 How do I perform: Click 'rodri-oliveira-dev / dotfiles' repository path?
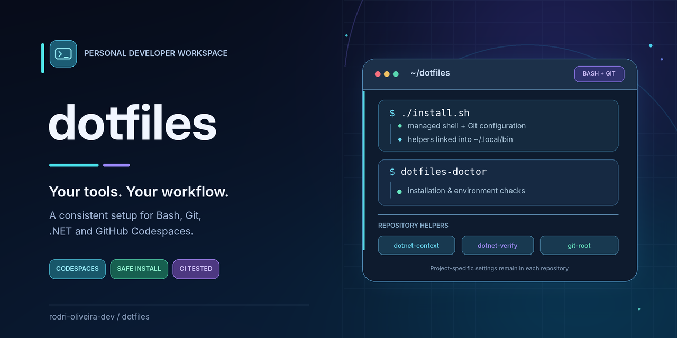(99, 317)
